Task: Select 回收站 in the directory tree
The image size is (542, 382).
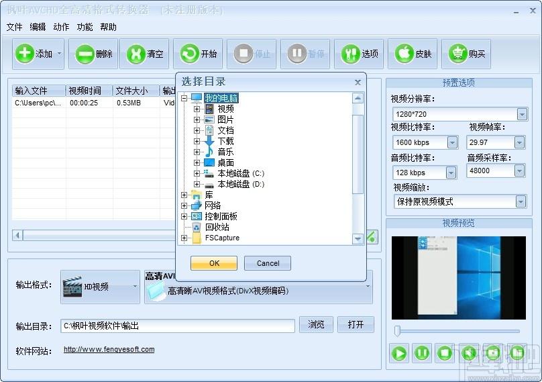Action: pos(217,227)
